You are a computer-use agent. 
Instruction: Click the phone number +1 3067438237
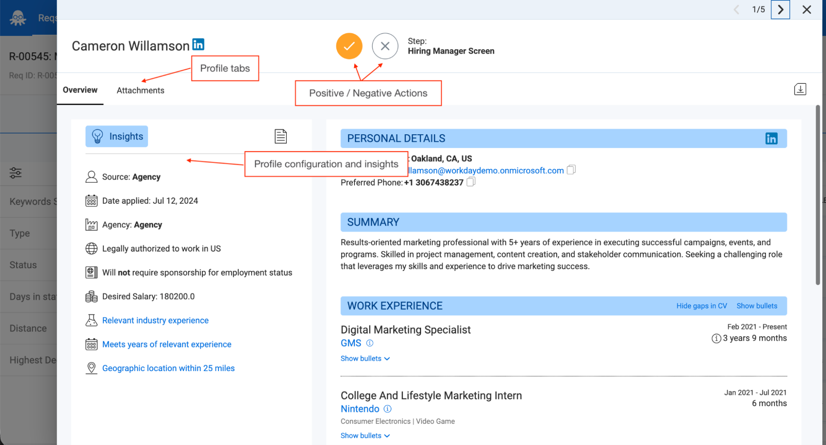tap(434, 183)
